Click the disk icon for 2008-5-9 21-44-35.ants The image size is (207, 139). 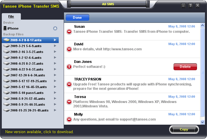coord(6,104)
